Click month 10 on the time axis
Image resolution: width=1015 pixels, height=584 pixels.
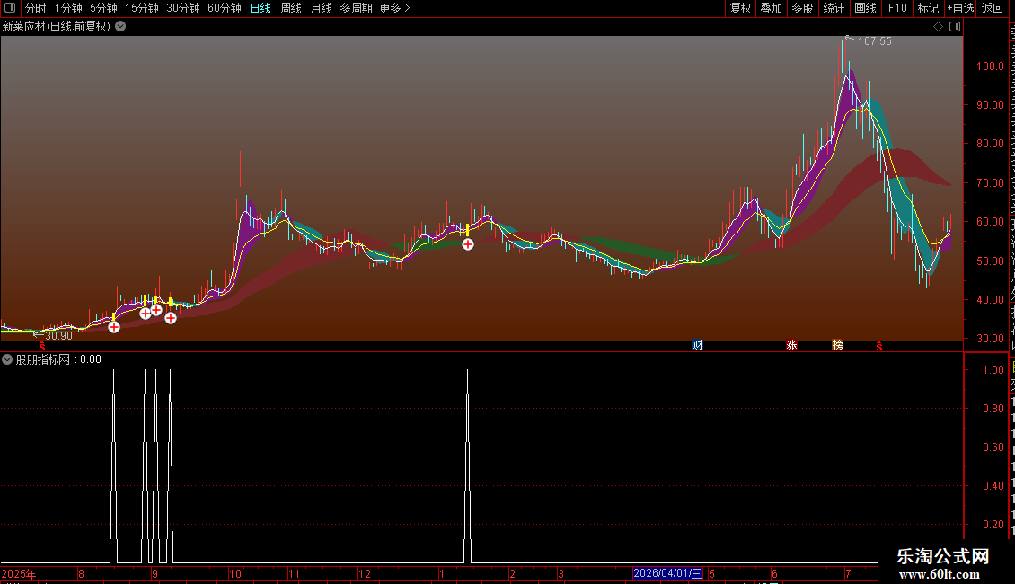(x=235, y=573)
